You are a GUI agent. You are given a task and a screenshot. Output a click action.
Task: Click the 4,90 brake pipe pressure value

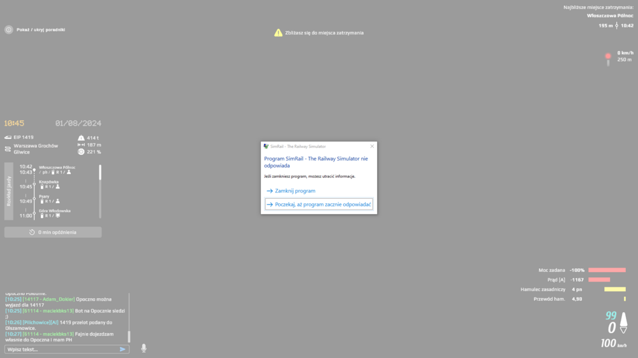tap(577, 299)
